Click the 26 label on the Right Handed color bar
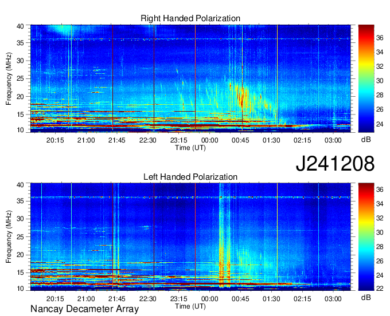390x316 pixels. pyautogui.click(x=380, y=109)
